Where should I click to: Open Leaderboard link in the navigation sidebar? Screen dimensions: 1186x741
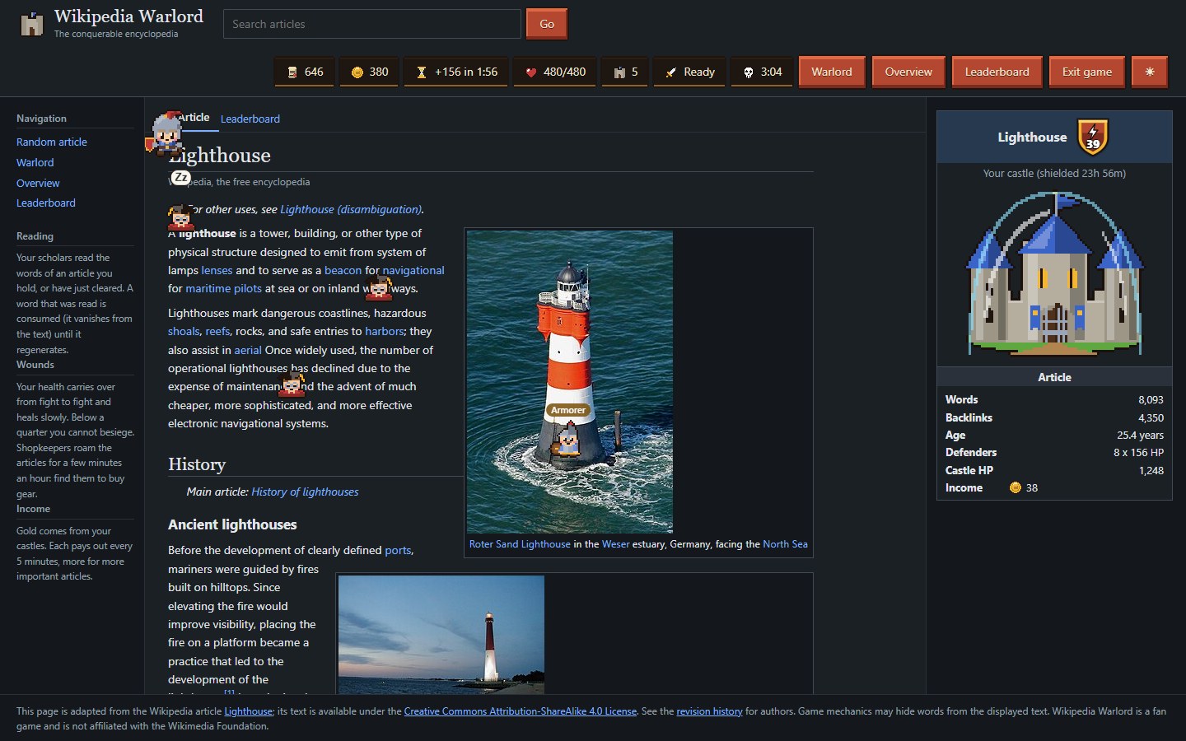coord(46,203)
